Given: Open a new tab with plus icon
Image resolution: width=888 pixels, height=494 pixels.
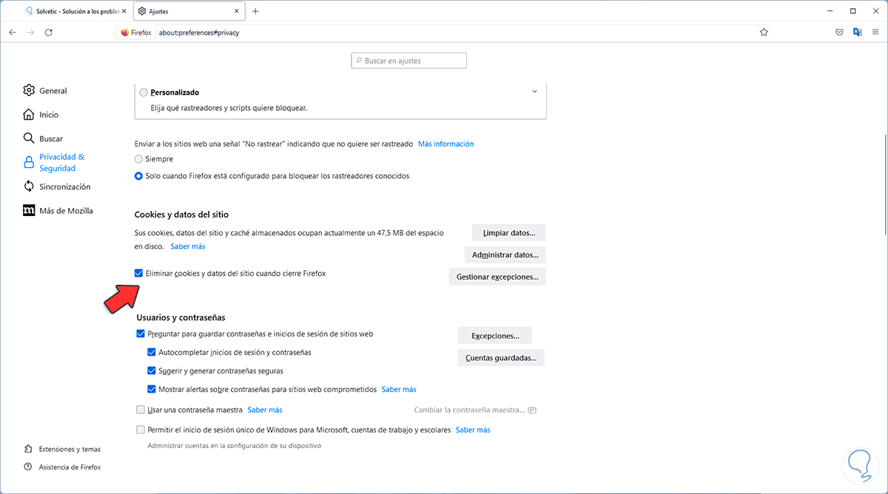Looking at the screenshot, I should [x=255, y=11].
